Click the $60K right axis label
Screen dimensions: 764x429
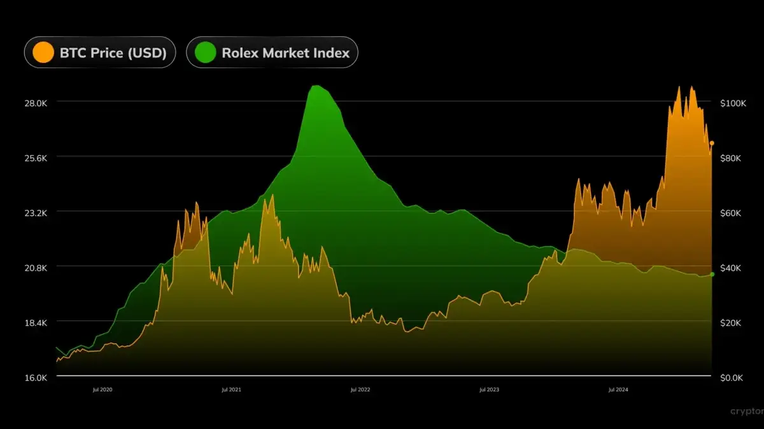[731, 213]
